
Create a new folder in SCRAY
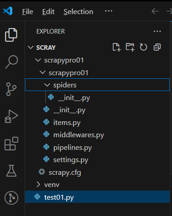130,47
